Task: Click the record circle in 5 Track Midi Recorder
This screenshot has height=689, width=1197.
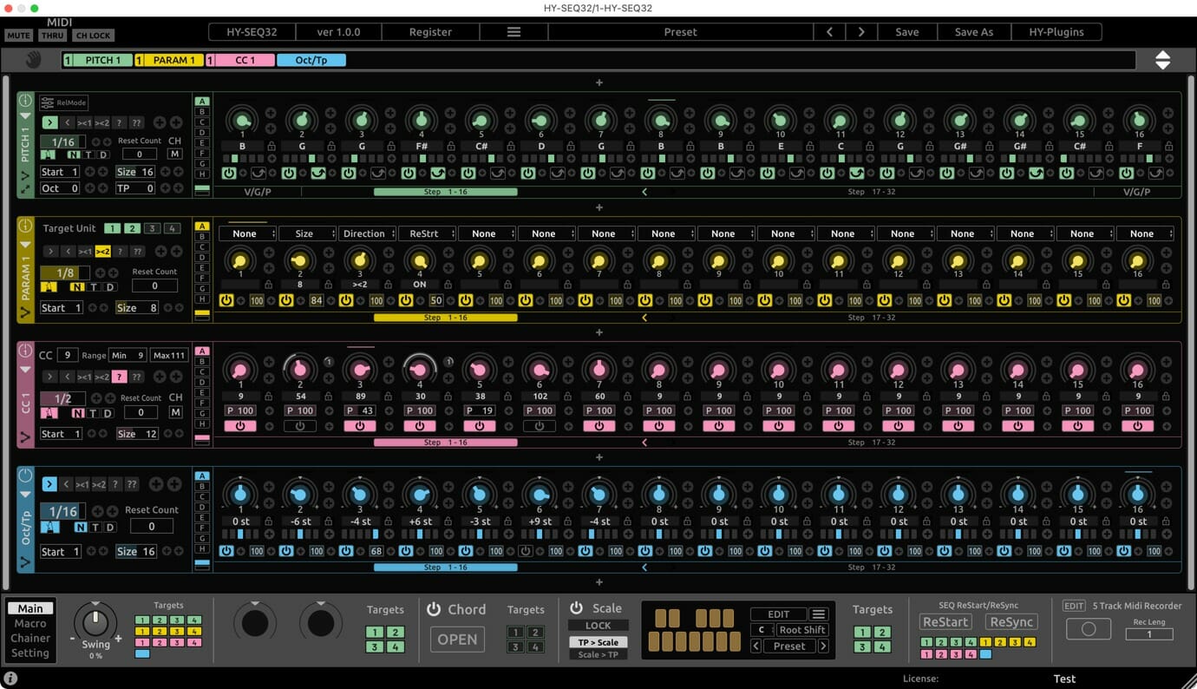Action: tap(1089, 627)
